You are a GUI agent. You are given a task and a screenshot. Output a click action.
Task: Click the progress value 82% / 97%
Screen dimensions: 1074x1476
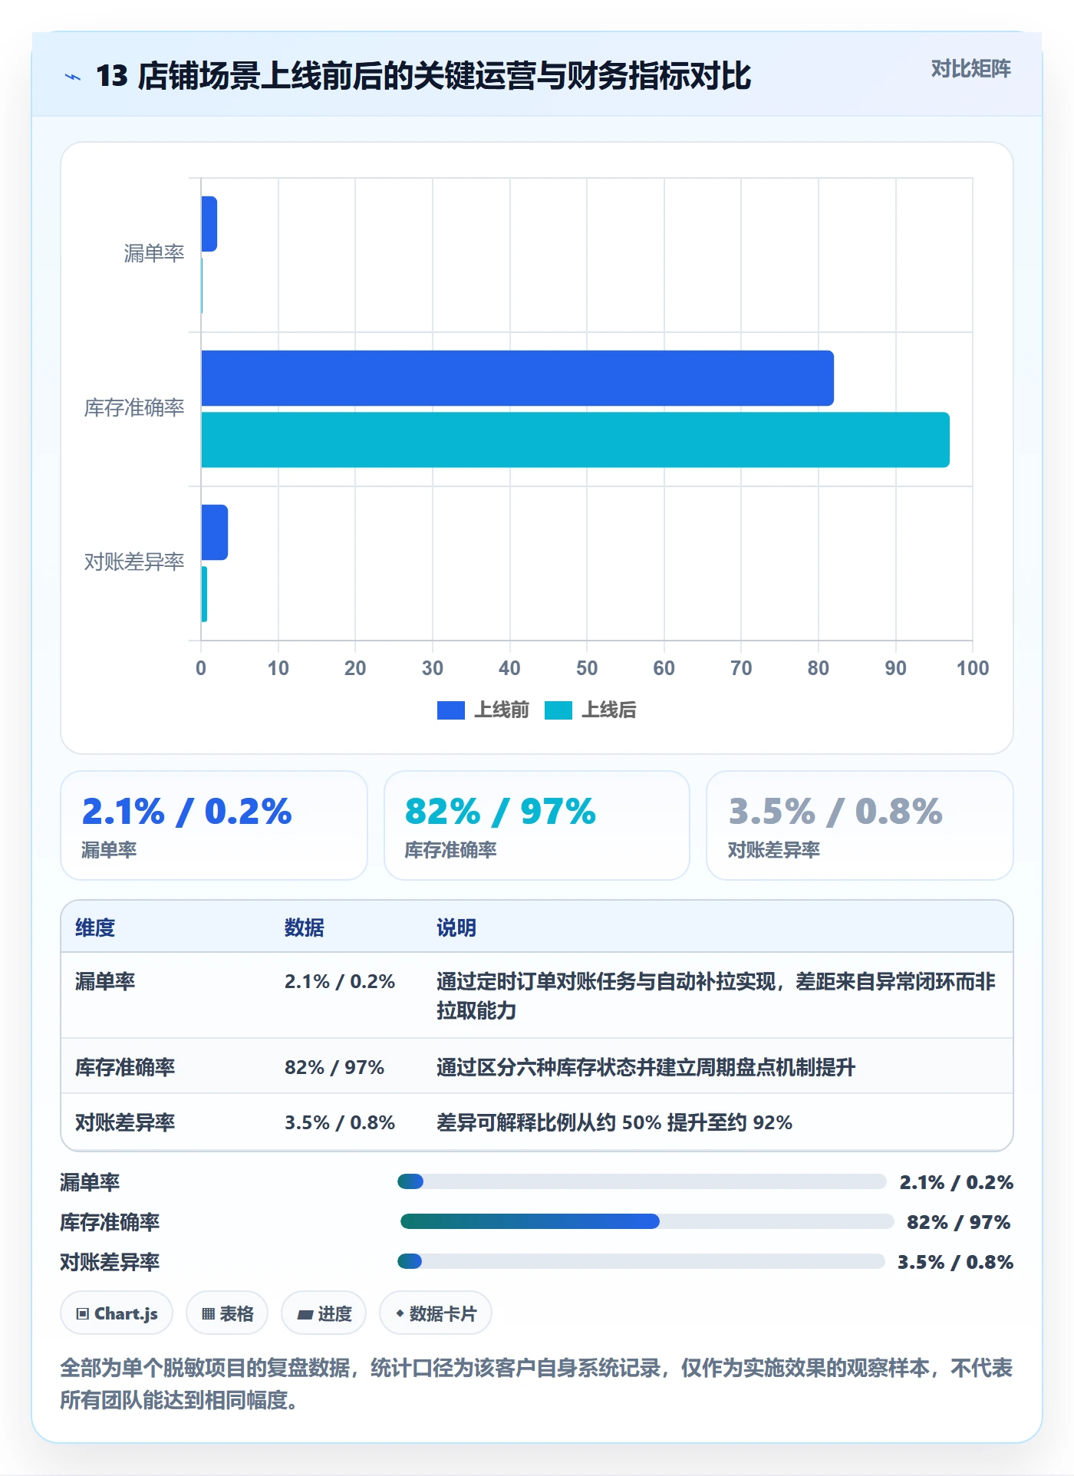click(x=958, y=1222)
